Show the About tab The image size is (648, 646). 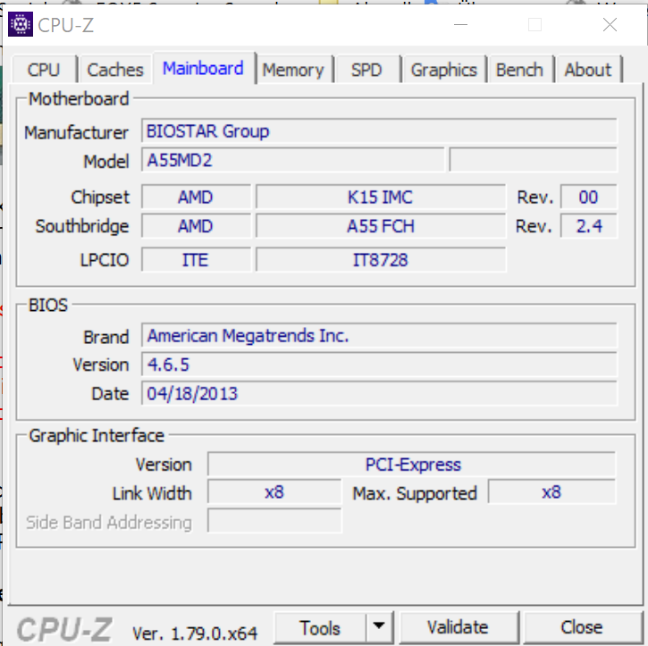[x=587, y=70]
